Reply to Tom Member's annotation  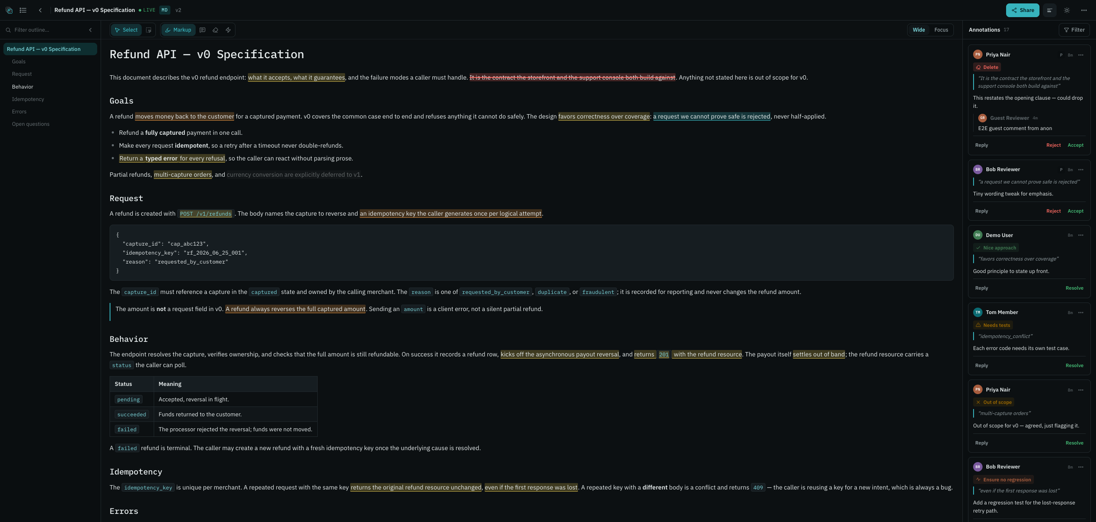click(981, 366)
